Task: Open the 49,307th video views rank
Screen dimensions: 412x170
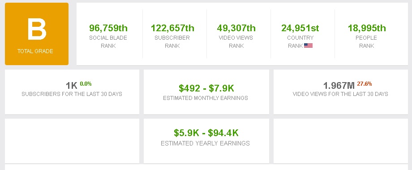Action: tap(236, 28)
